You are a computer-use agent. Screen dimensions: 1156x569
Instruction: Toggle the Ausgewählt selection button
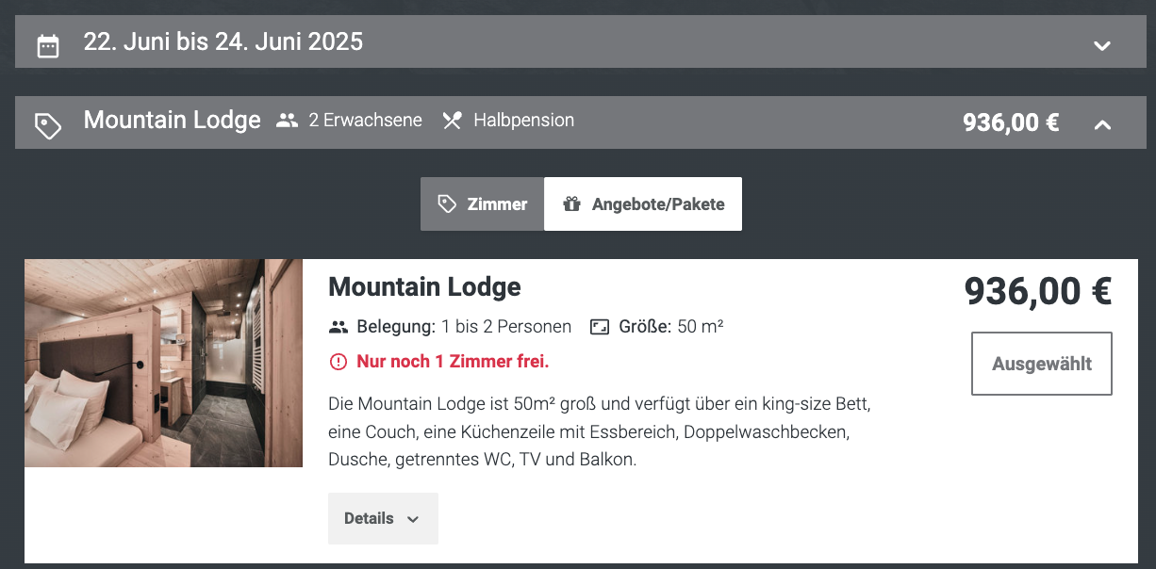[x=1042, y=364]
